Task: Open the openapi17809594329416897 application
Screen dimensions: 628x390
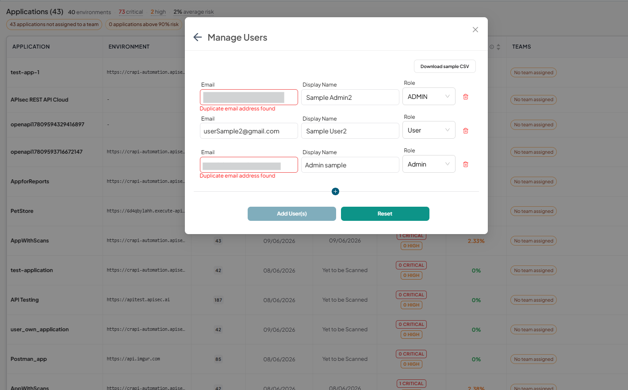Action: pyautogui.click(x=47, y=125)
